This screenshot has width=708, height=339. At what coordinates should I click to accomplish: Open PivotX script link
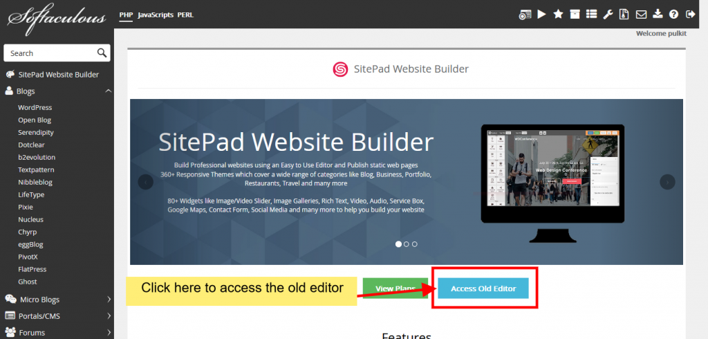28,257
